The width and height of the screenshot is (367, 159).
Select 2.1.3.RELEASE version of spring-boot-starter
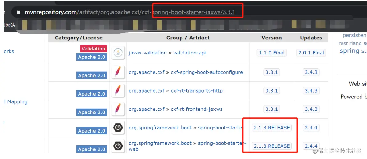272,128
